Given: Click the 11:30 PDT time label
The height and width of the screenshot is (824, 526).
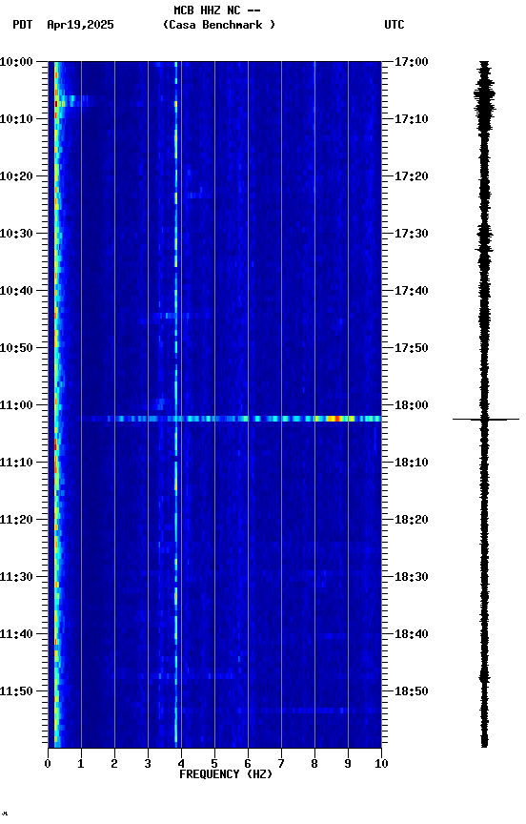Looking at the screenshot, I should pyautogui.click(x=16, y=577).
